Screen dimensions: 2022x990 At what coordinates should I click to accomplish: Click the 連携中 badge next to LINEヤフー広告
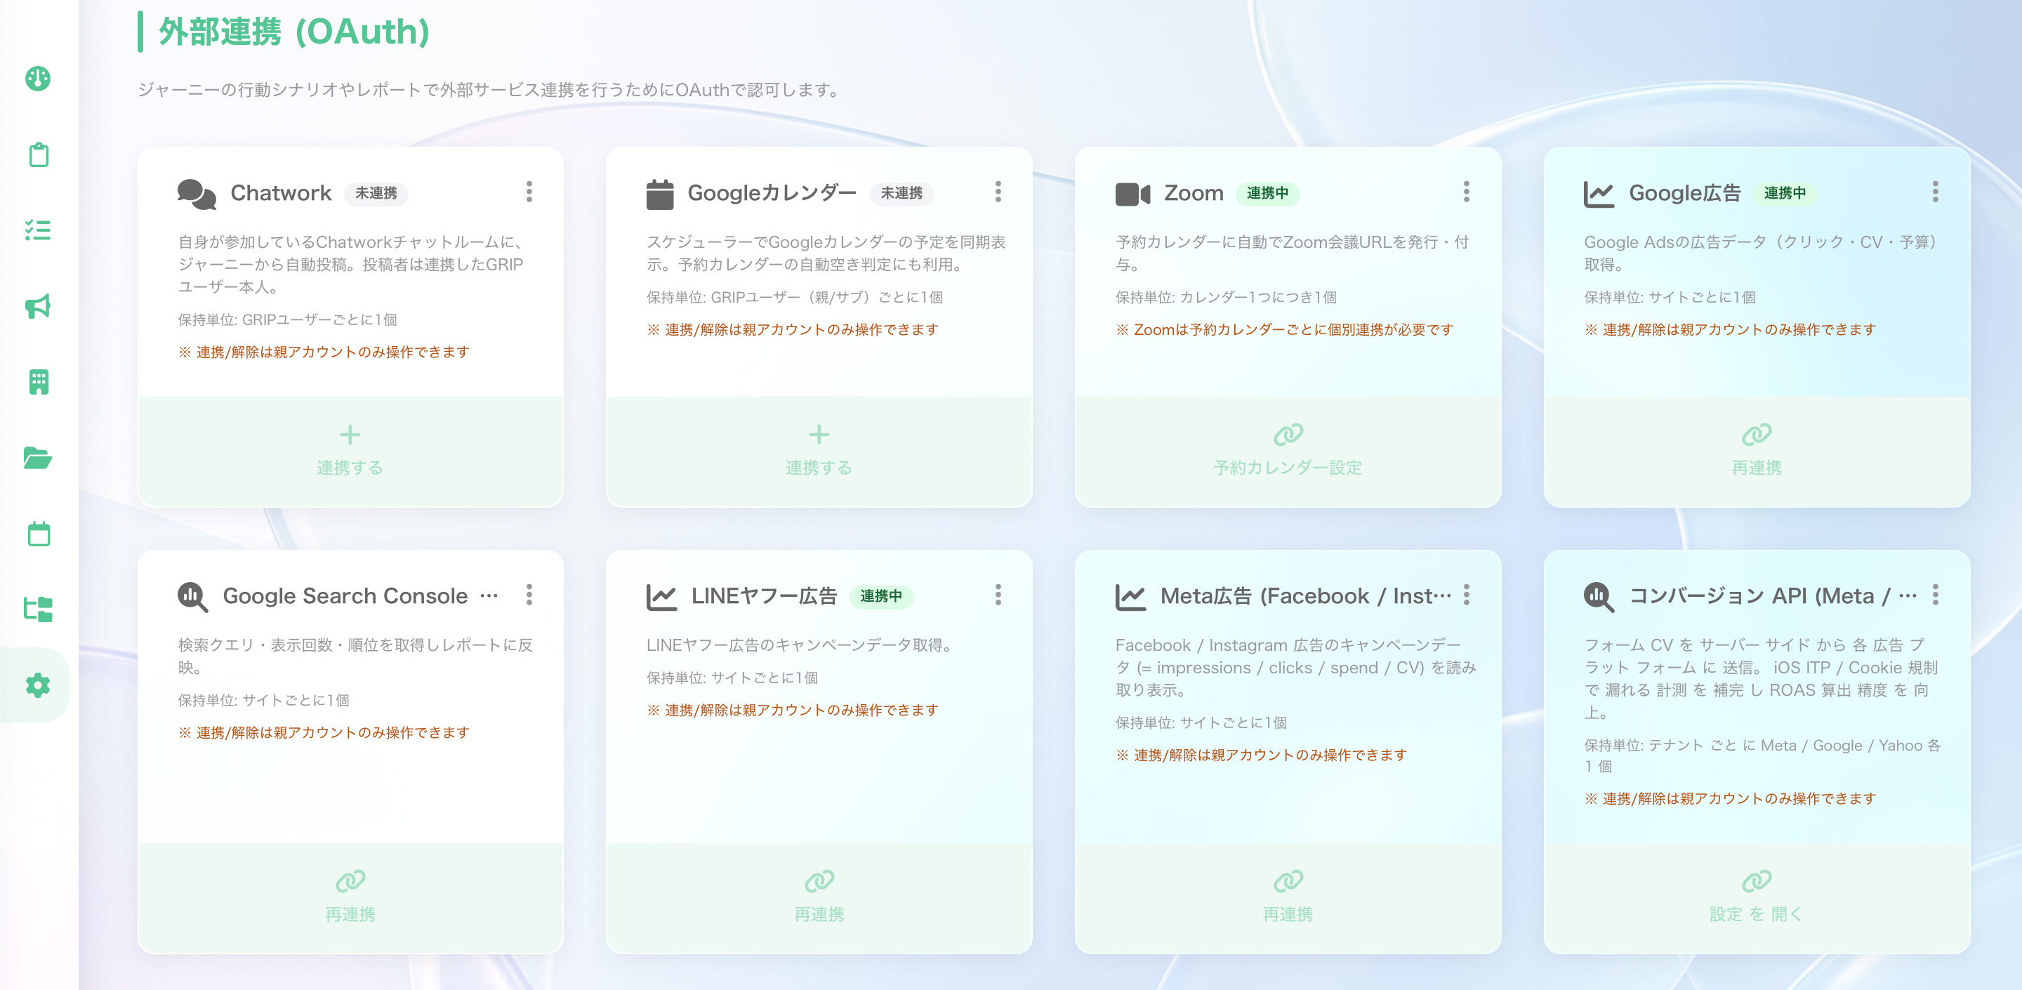coord(880,597)
